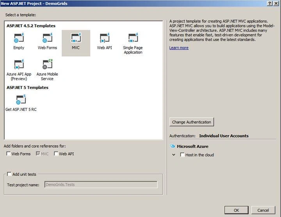This screenshot has width=281, height=217.
Task: Check the Add unit tests checkbox
Action: click(9, 174)
